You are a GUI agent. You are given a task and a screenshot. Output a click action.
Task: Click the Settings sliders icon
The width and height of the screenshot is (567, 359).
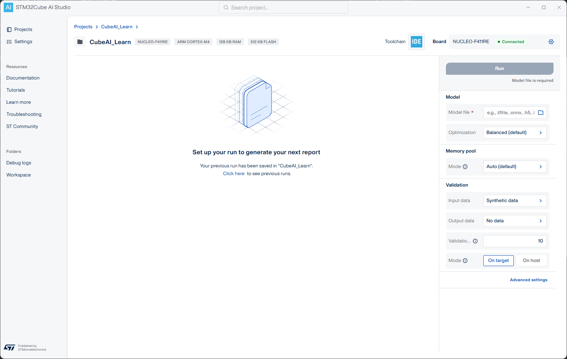coord(9,42)
